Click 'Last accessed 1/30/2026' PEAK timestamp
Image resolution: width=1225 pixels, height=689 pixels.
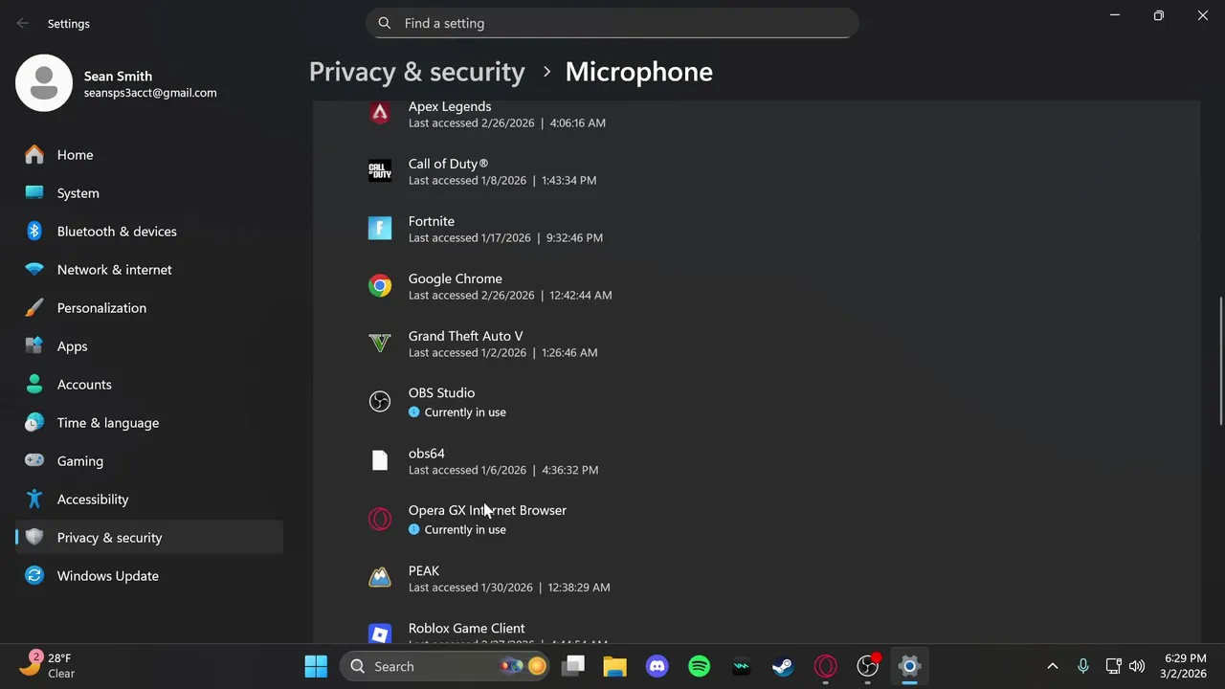(x=509, y=588)
